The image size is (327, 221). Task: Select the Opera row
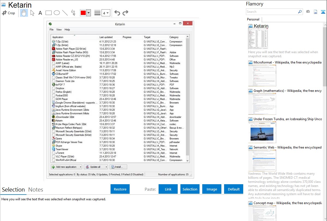pos(118,138)
